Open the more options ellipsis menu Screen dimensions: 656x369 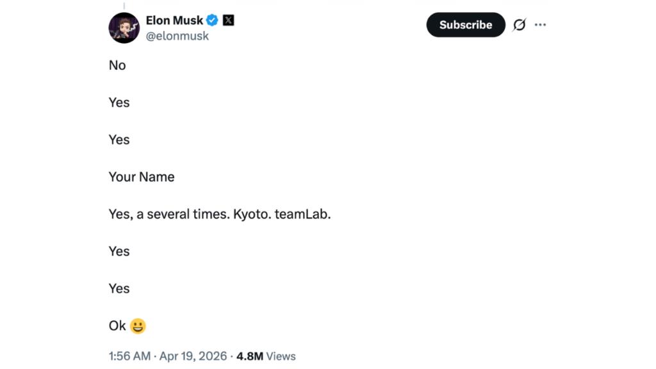point(540,24)
